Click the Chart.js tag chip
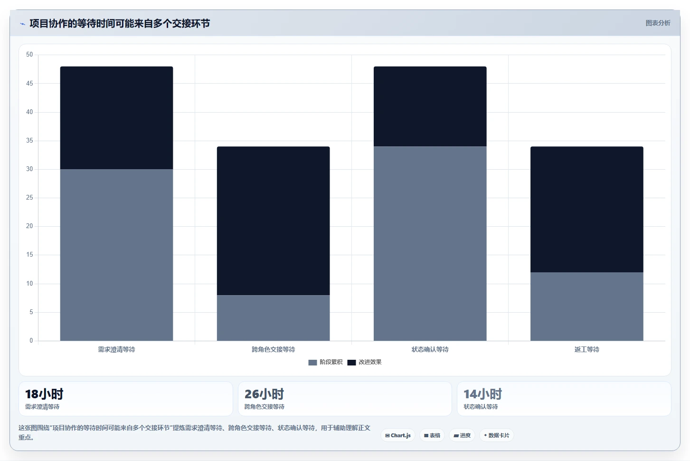Screen dimensions: 690x461 pos(398,435)
